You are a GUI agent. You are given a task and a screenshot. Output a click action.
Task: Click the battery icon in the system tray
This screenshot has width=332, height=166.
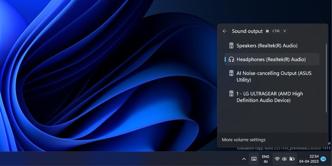291,159
